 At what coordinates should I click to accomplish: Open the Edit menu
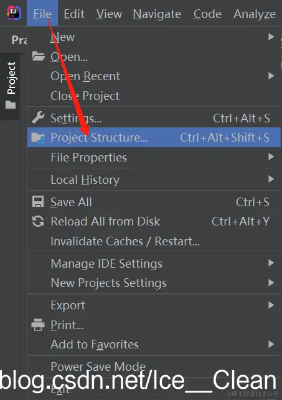(x=74, y=14)
